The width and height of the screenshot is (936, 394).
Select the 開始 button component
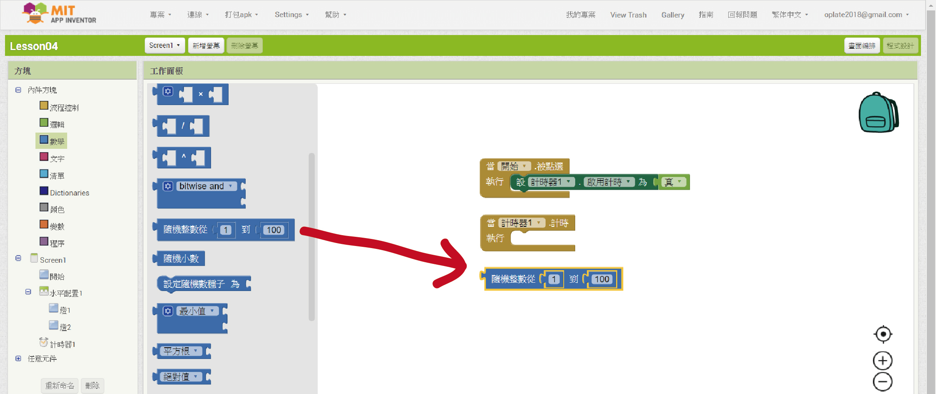(52, 276)
